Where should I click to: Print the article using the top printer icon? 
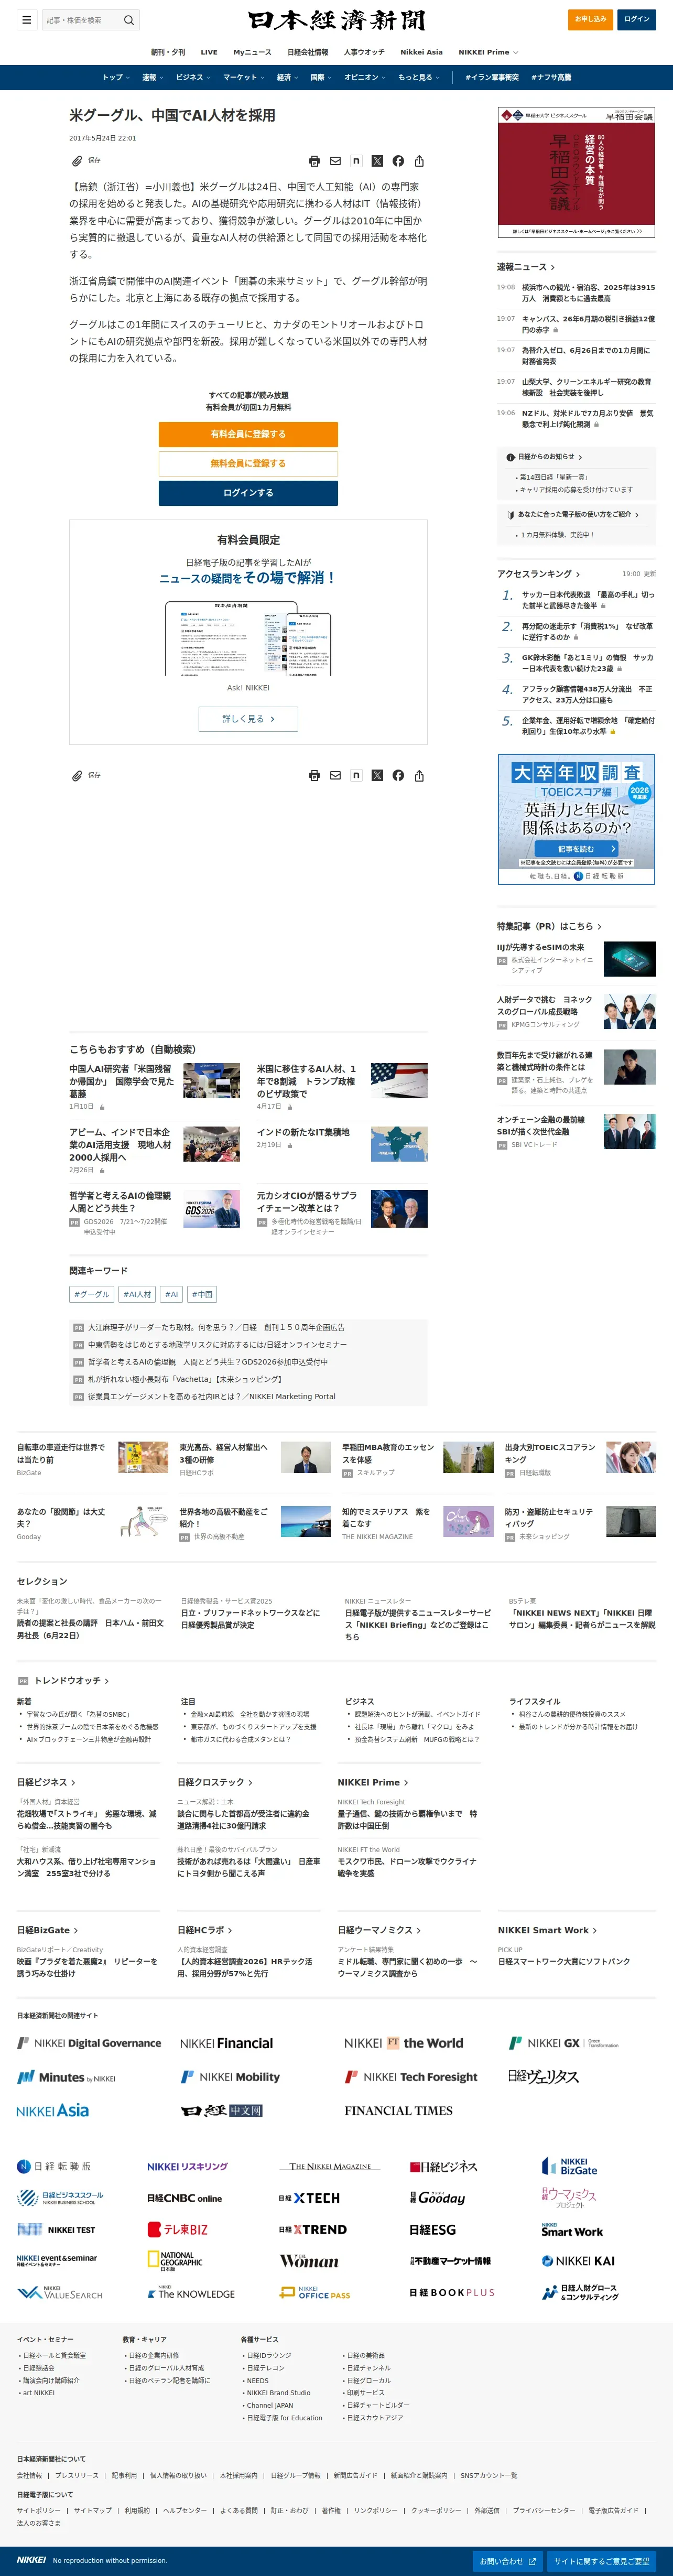314,161
